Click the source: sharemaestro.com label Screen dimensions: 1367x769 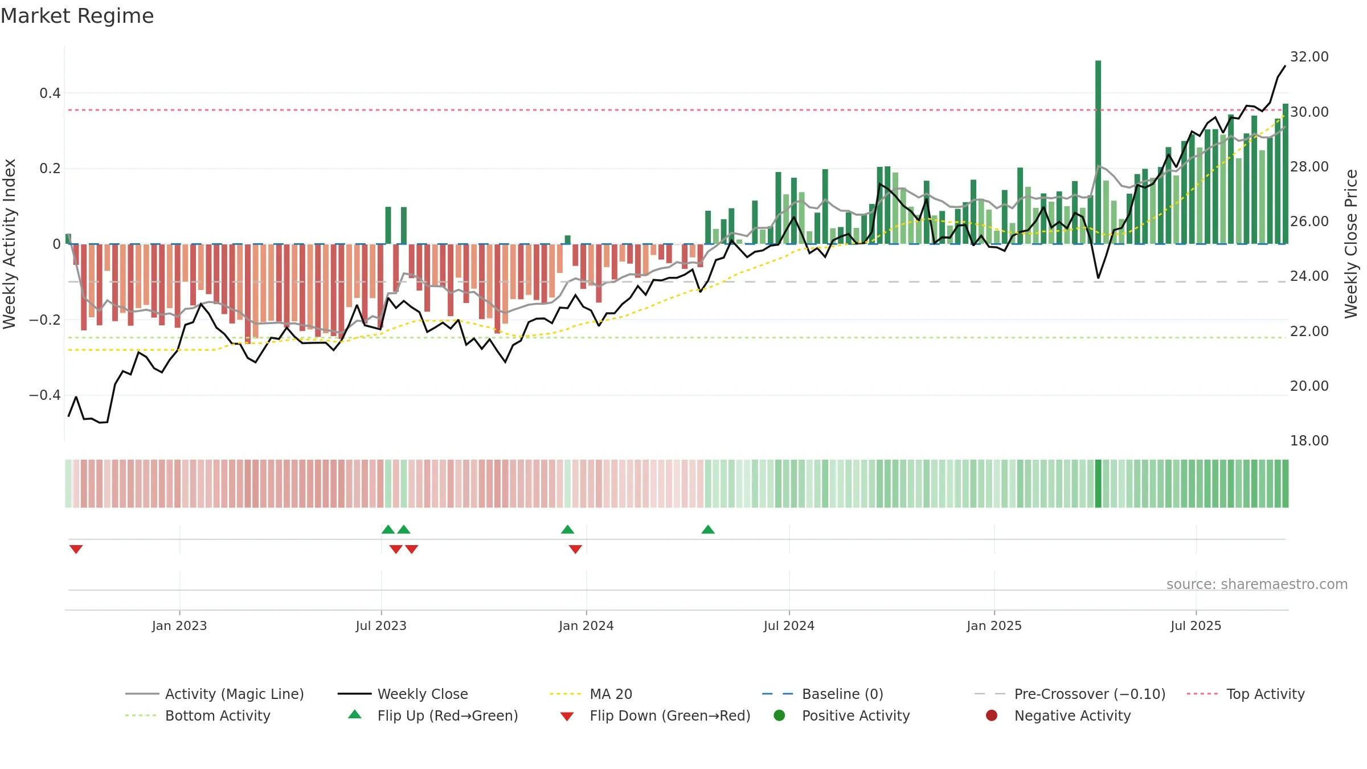coord(1257,584)
